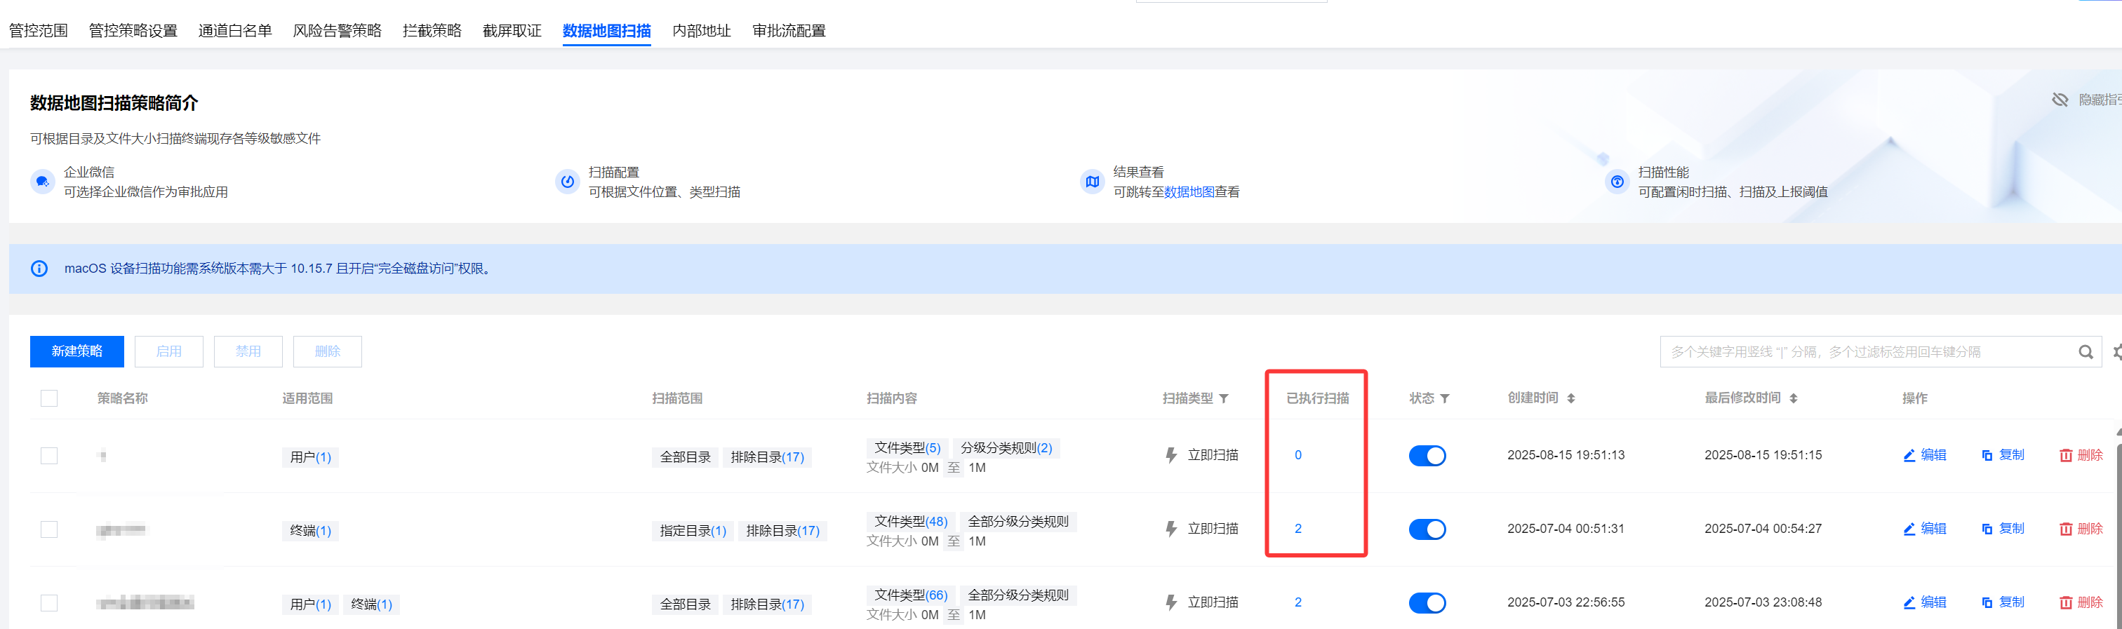Toggle status switch for 2025-08-15 policy
The height and width of the screenshot is (629, 2122).
[1427, 456]
